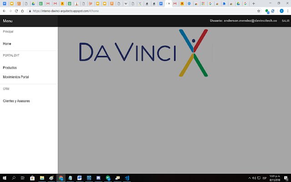Screen dimensions: 291x182
Task: Click the CRM section label
Action: tap(6, 89)
